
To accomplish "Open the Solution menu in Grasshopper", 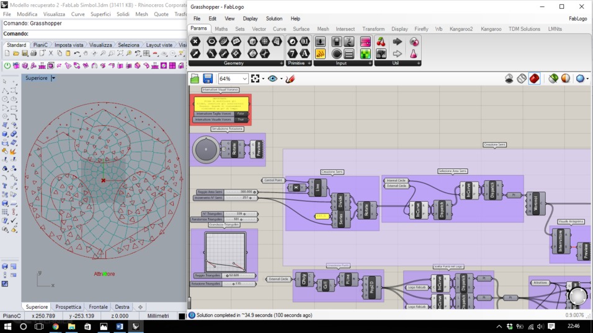I will [x=274, y=19].
